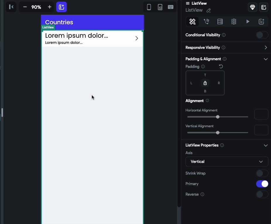
Task: Expand Responsive Visibility section
Action: coord(266,47)
